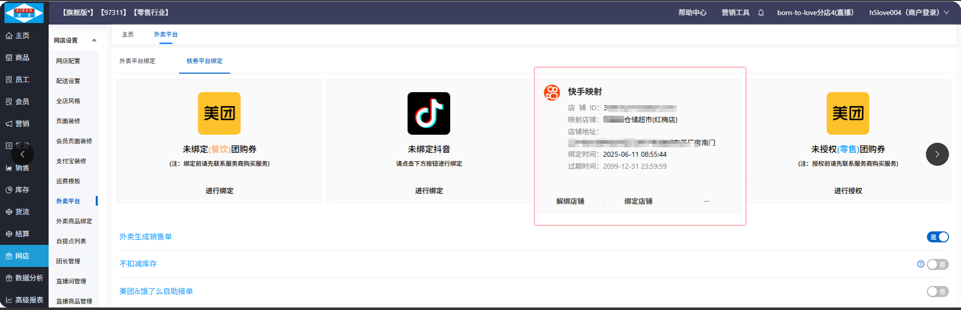Click expiry time 2099-12-31 23:59:59

click(x=634, y=166)
